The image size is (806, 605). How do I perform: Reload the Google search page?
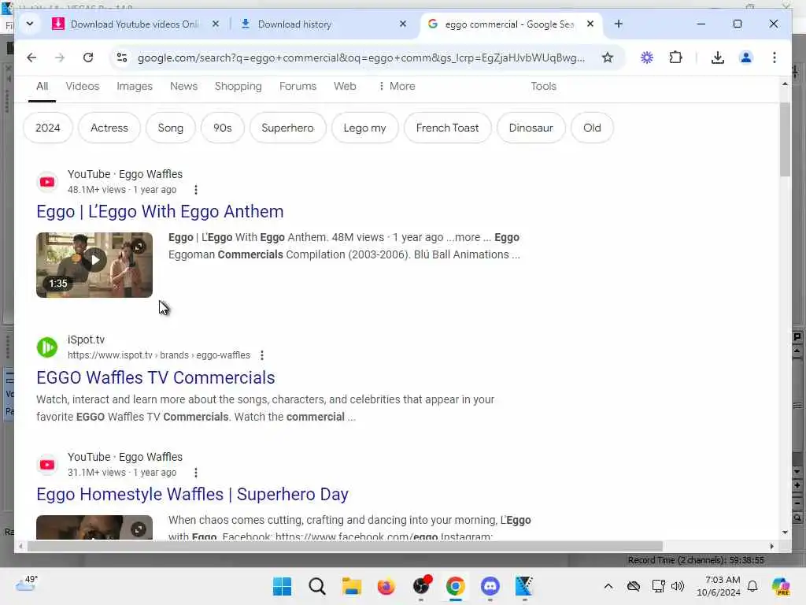click(x=88, y=58)
